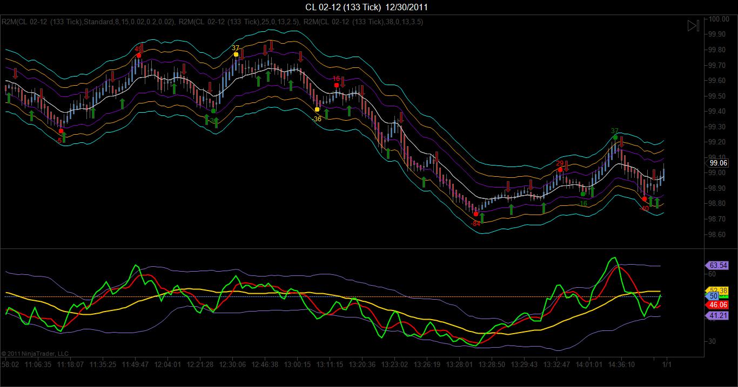Select the red signal dot labeled 16
Viewport: 738px width, 387px height.
[x=337, y=85]
